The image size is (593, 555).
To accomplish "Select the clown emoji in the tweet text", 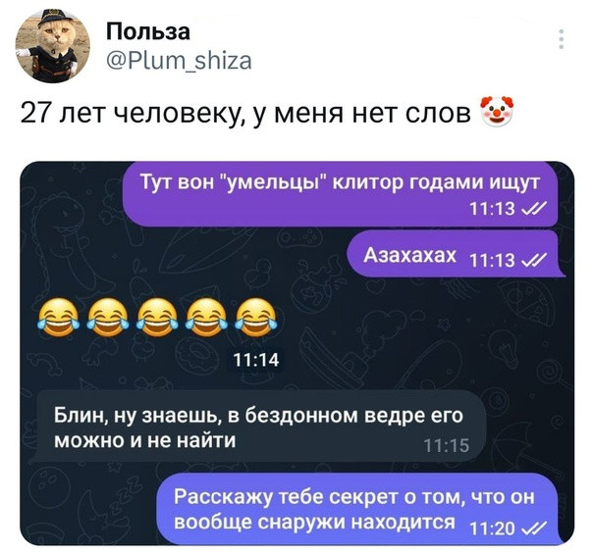I will 497,112.
